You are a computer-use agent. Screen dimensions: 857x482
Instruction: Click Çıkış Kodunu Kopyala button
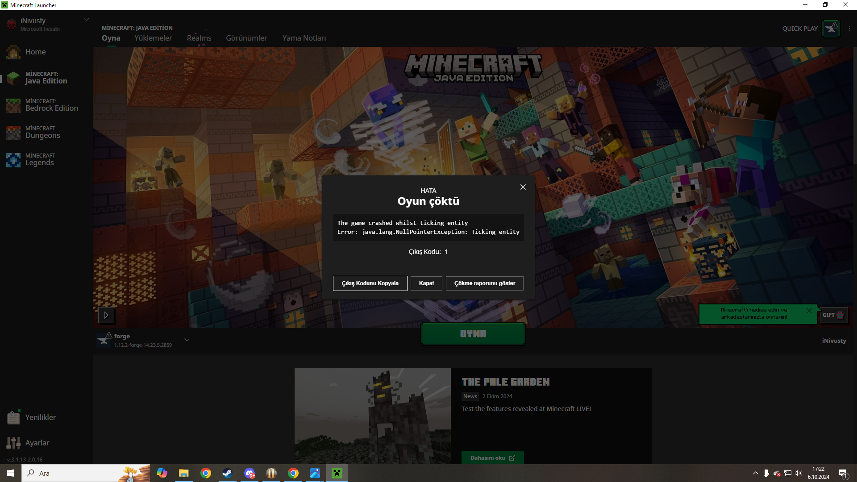click(370, 283)
